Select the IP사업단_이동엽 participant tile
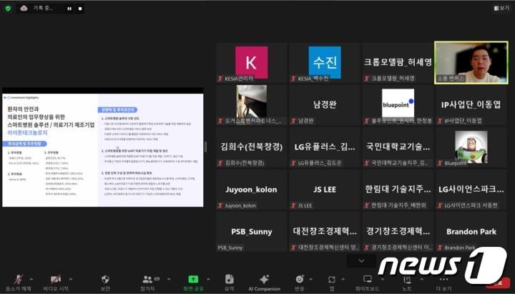The height and width of the screenshot is (294, 515). point(471,104)
